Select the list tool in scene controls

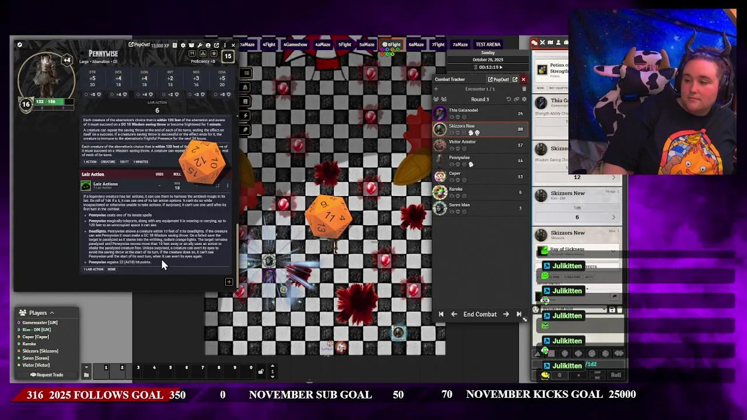246,73
